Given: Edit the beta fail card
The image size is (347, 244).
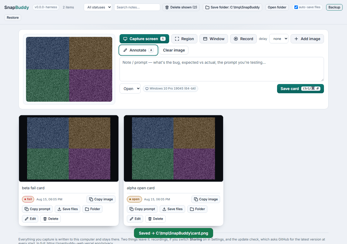Looking at the screenshot, I should click(x=30, y=219).
